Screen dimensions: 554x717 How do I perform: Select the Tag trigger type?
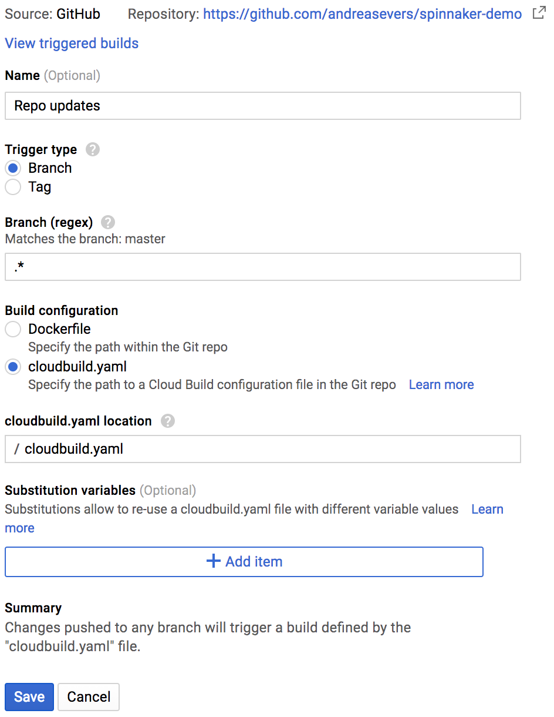coord(13,187)
